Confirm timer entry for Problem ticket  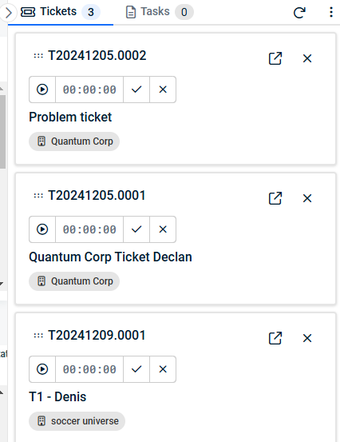tap(136, 90)
